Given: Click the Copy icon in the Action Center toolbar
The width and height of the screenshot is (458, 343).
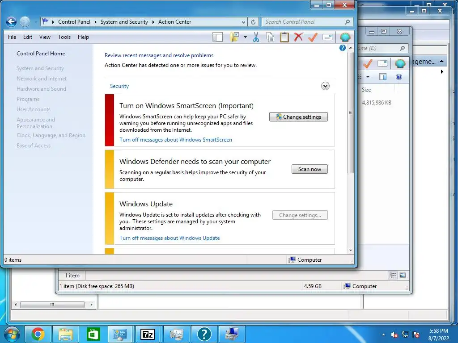Looking at the screenshot, I should [270, 37].
